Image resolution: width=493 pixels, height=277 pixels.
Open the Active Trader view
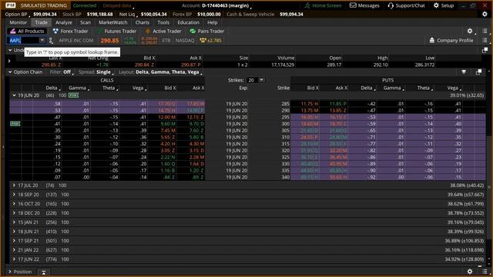point(163,31)
